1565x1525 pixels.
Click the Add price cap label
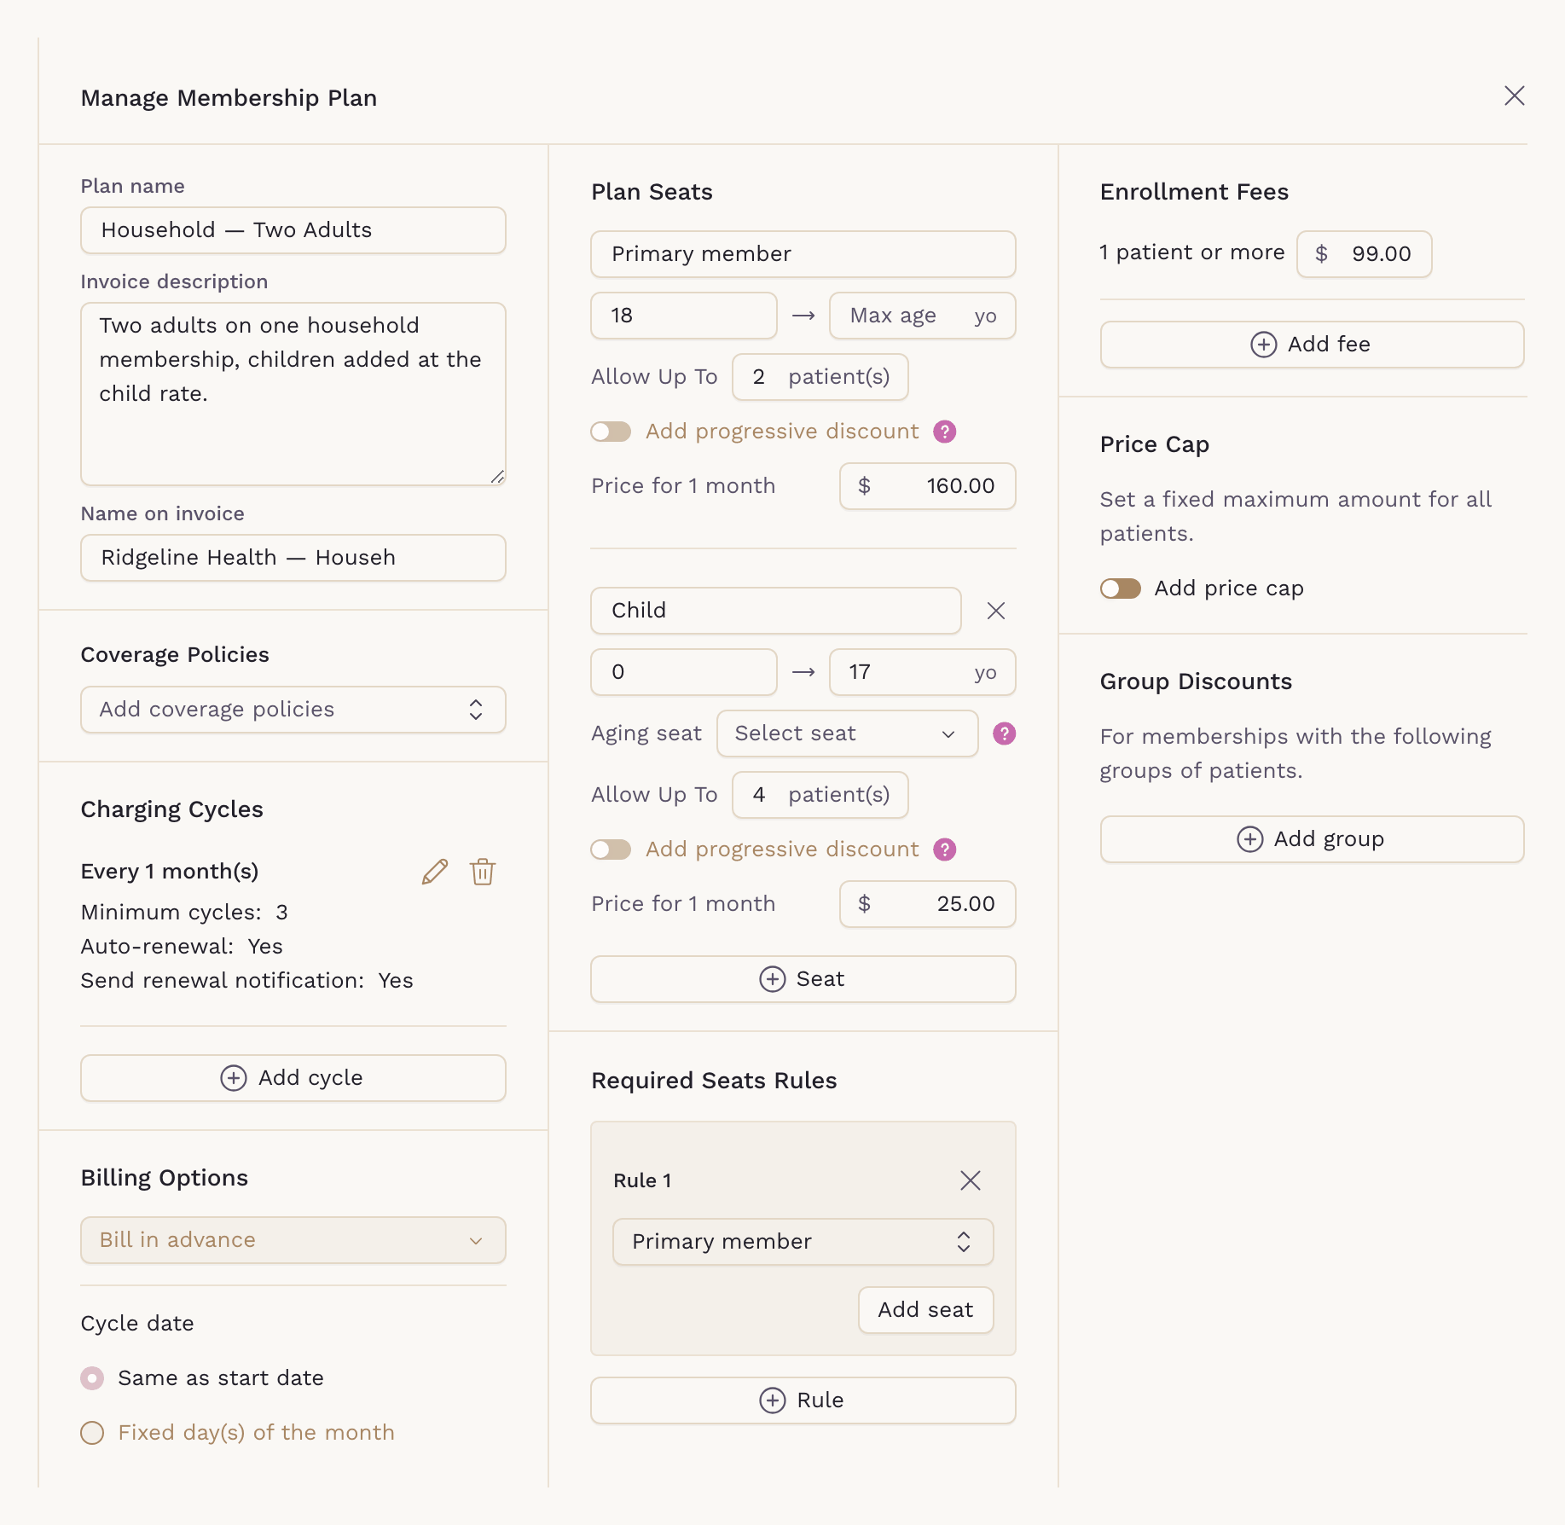pyautogui.click(x=1229, y=589)
